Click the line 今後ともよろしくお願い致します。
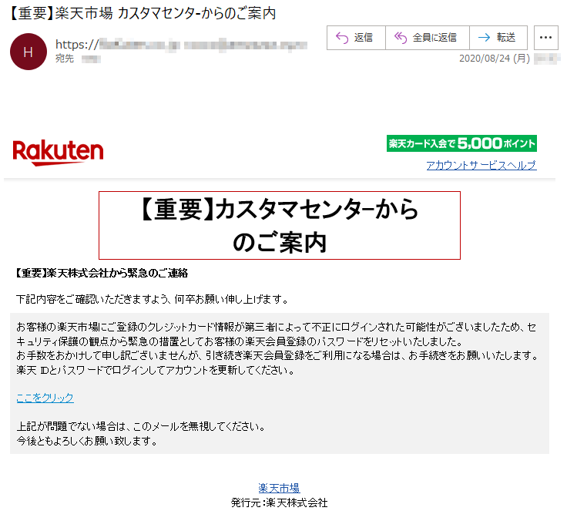Viewport: 567px width, 521px height. coord(87,441)
